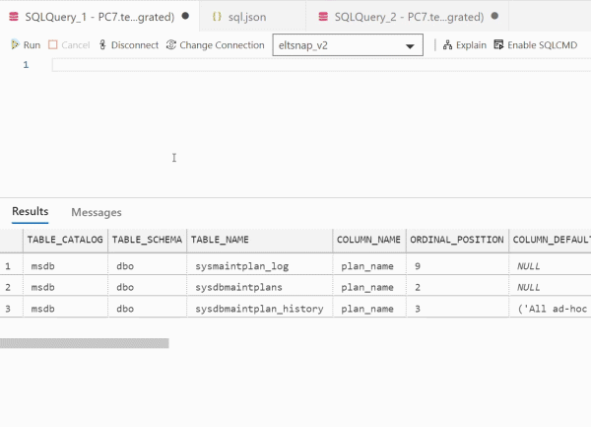The height and width of the screenshot is (427, 591).
Task: Open the eltsnap_v2 database dropdown
Action: pyautogui.click(x=348, y=45)
